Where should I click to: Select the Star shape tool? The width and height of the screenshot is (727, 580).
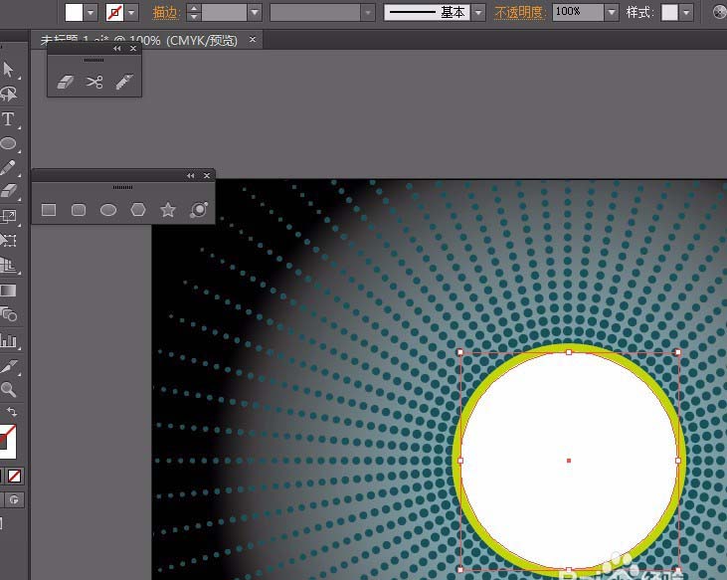coord(168,210)
